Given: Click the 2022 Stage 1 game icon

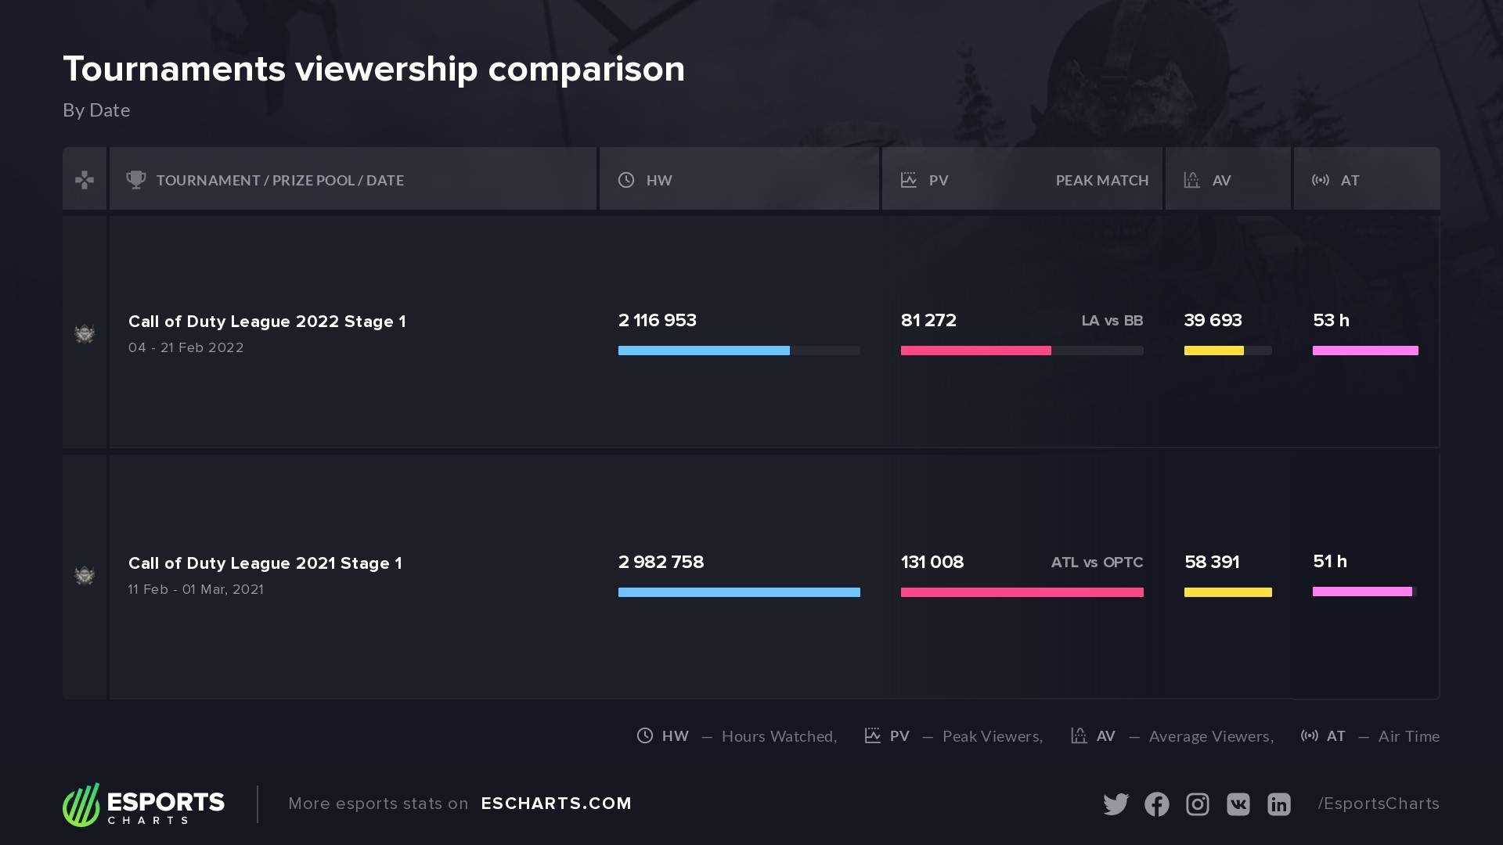Looking at the screenshot, I should (x=85, y=334).
